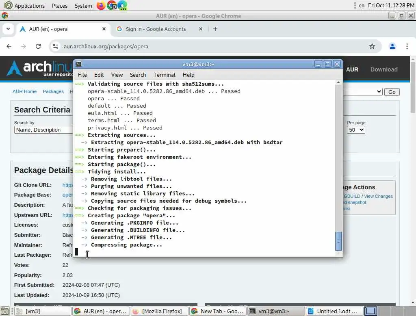Viewport: 416px width, 316px height.
Task: Open the Applications menu
Action: coord(25,6)
